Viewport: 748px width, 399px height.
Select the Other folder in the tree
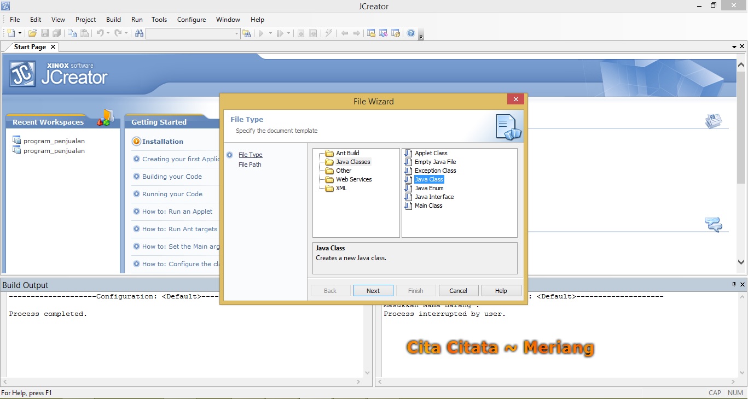coord(344,171)
